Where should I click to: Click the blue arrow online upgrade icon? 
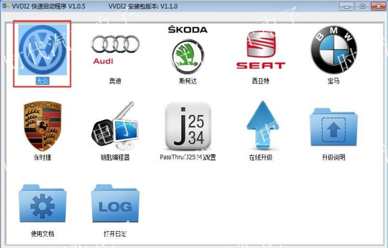(x=262, y=125)
